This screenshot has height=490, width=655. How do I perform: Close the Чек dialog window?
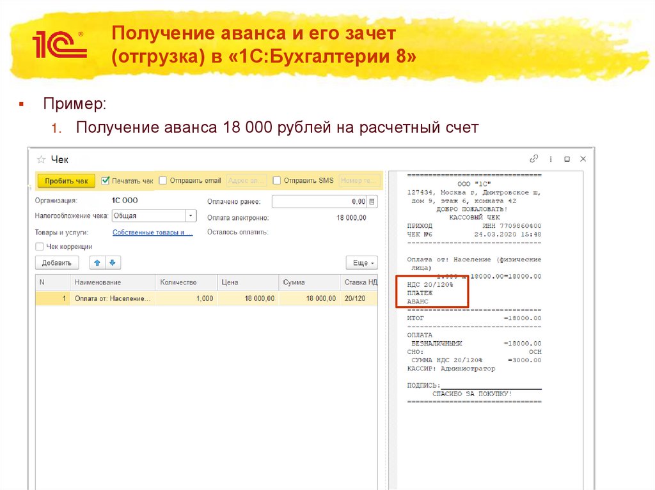(583, 159)
